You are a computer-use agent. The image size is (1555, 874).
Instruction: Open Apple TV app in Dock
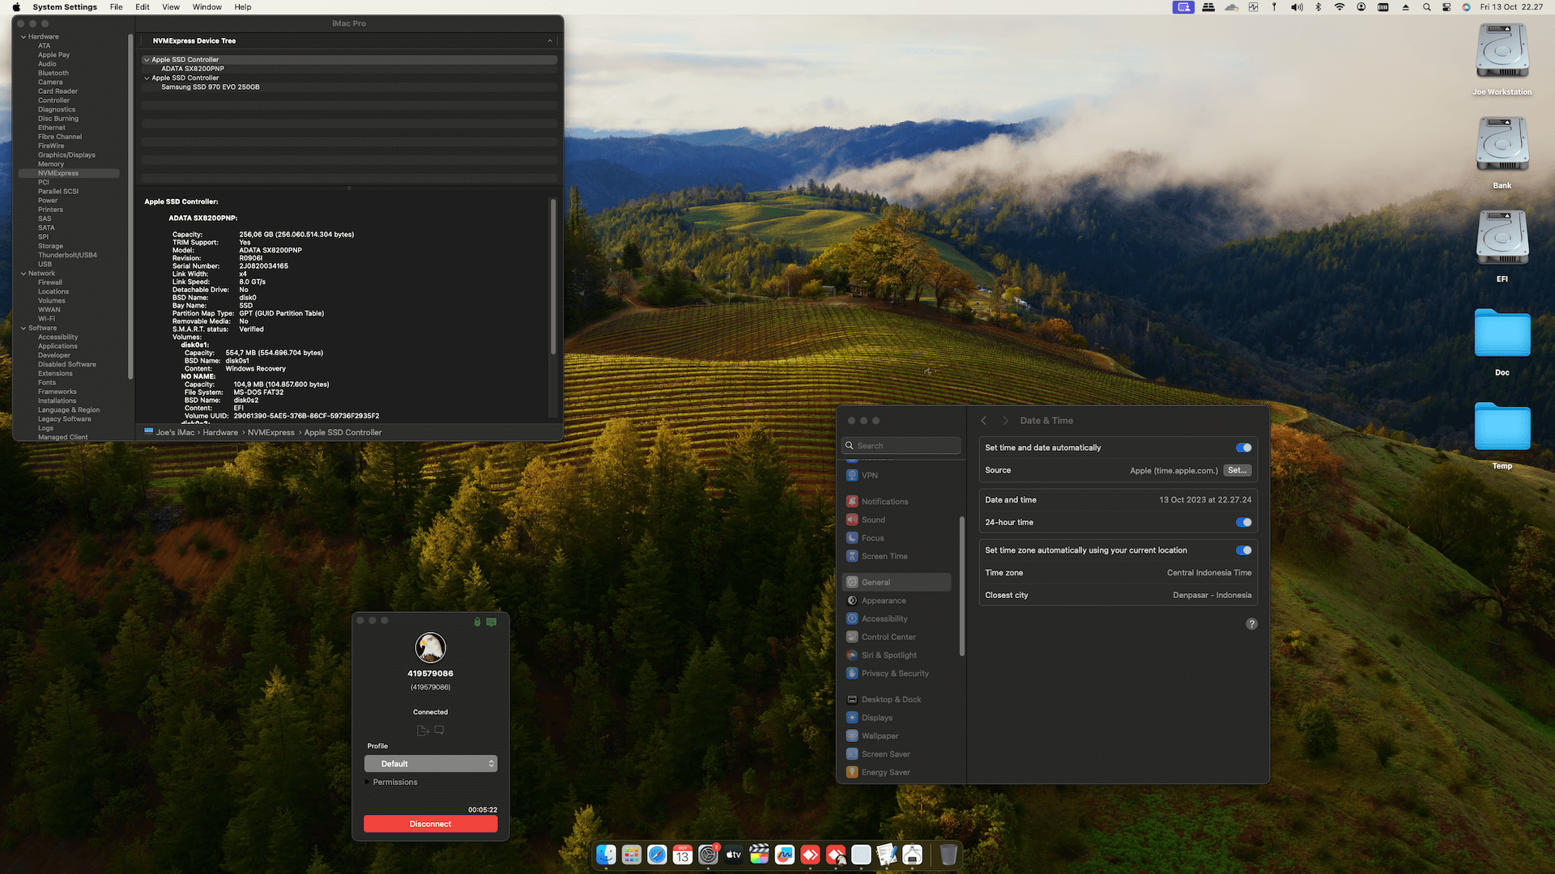734,855
